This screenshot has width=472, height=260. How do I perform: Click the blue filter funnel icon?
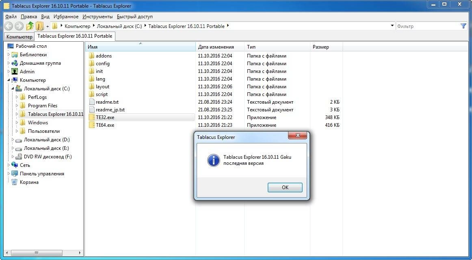point(463,26)
